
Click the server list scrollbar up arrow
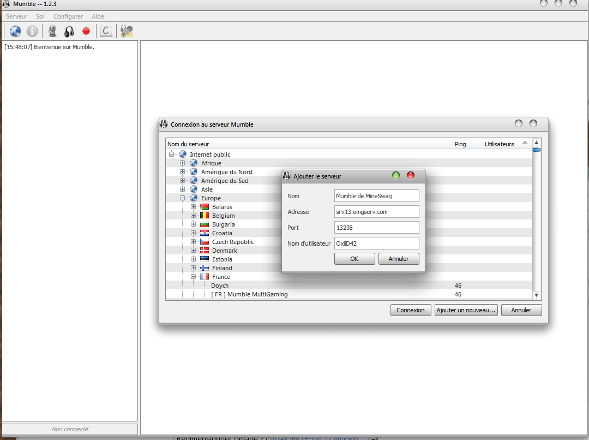tap(537, 142)
